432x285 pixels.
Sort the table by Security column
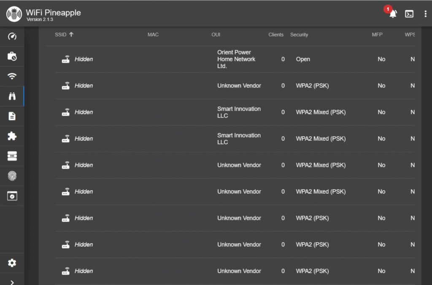coord(299,35)
